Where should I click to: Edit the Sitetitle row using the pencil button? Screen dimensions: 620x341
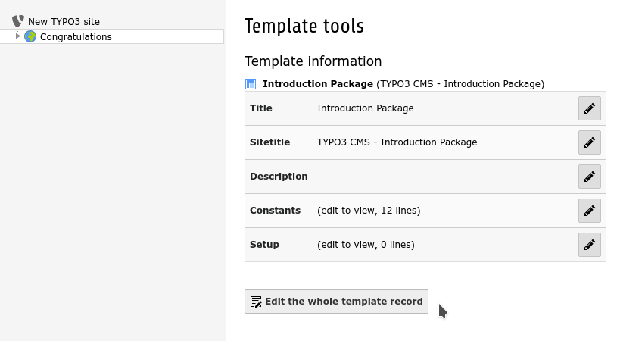coord(589,142)
